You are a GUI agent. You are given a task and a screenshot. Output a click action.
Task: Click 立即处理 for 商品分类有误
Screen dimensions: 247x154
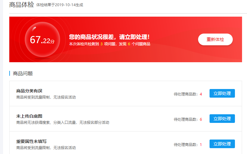[x=222, y=93]
